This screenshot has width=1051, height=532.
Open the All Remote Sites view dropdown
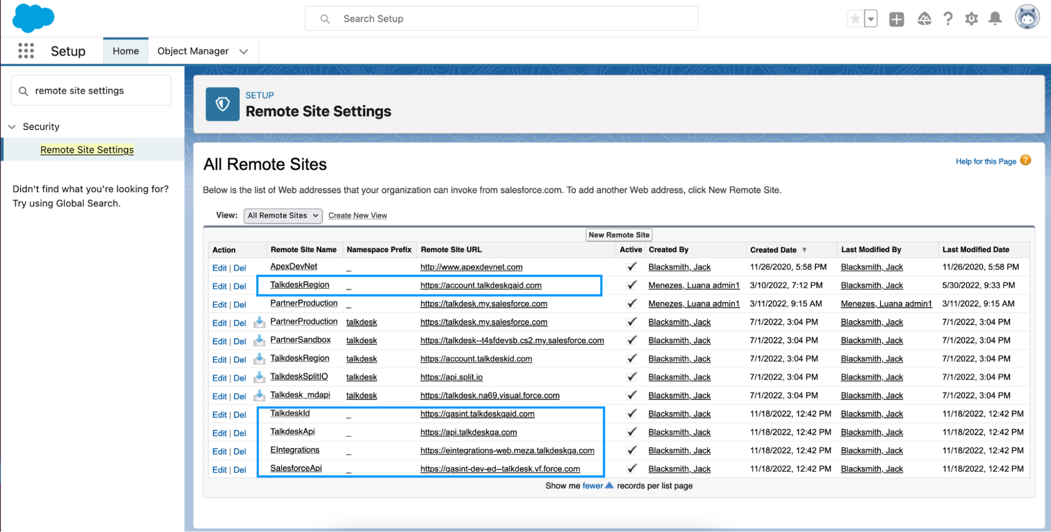[283, 215]
